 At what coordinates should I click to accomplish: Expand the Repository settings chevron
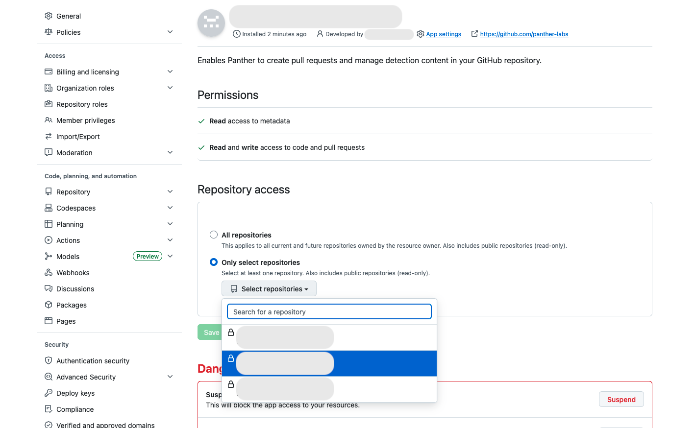(x=170, y=191)
